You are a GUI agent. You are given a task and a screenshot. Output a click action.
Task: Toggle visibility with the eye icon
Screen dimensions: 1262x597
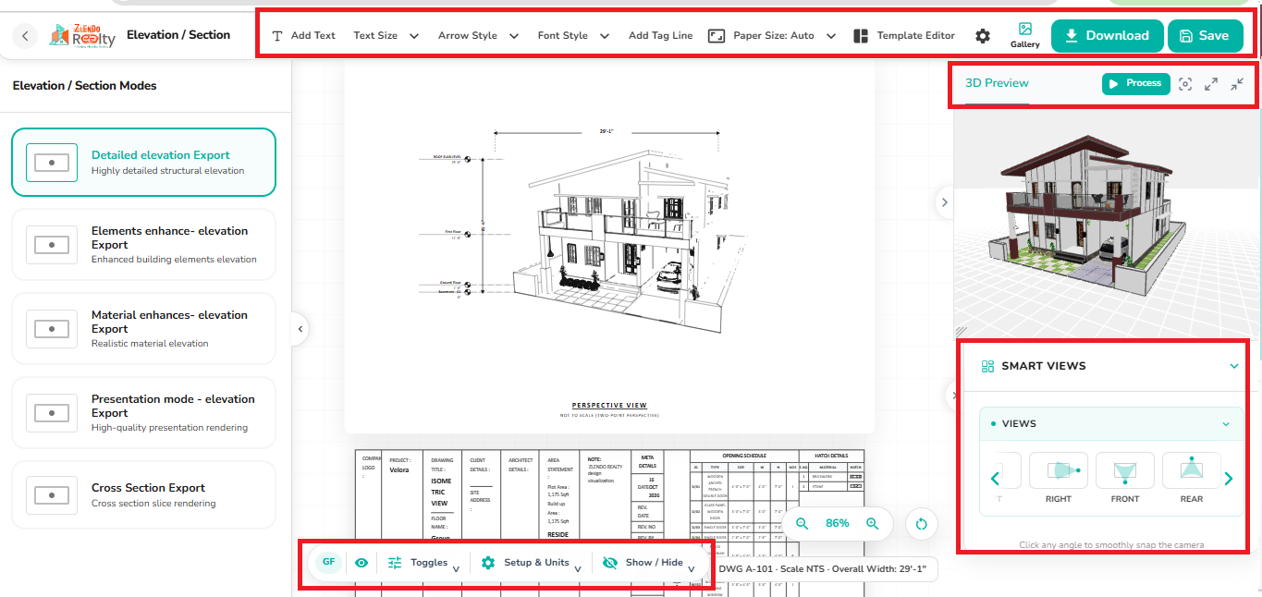(x=361, y=563)
